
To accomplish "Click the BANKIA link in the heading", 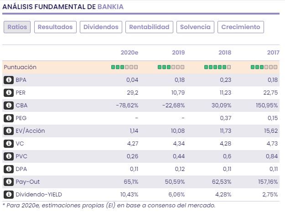I will coord(110,7).
